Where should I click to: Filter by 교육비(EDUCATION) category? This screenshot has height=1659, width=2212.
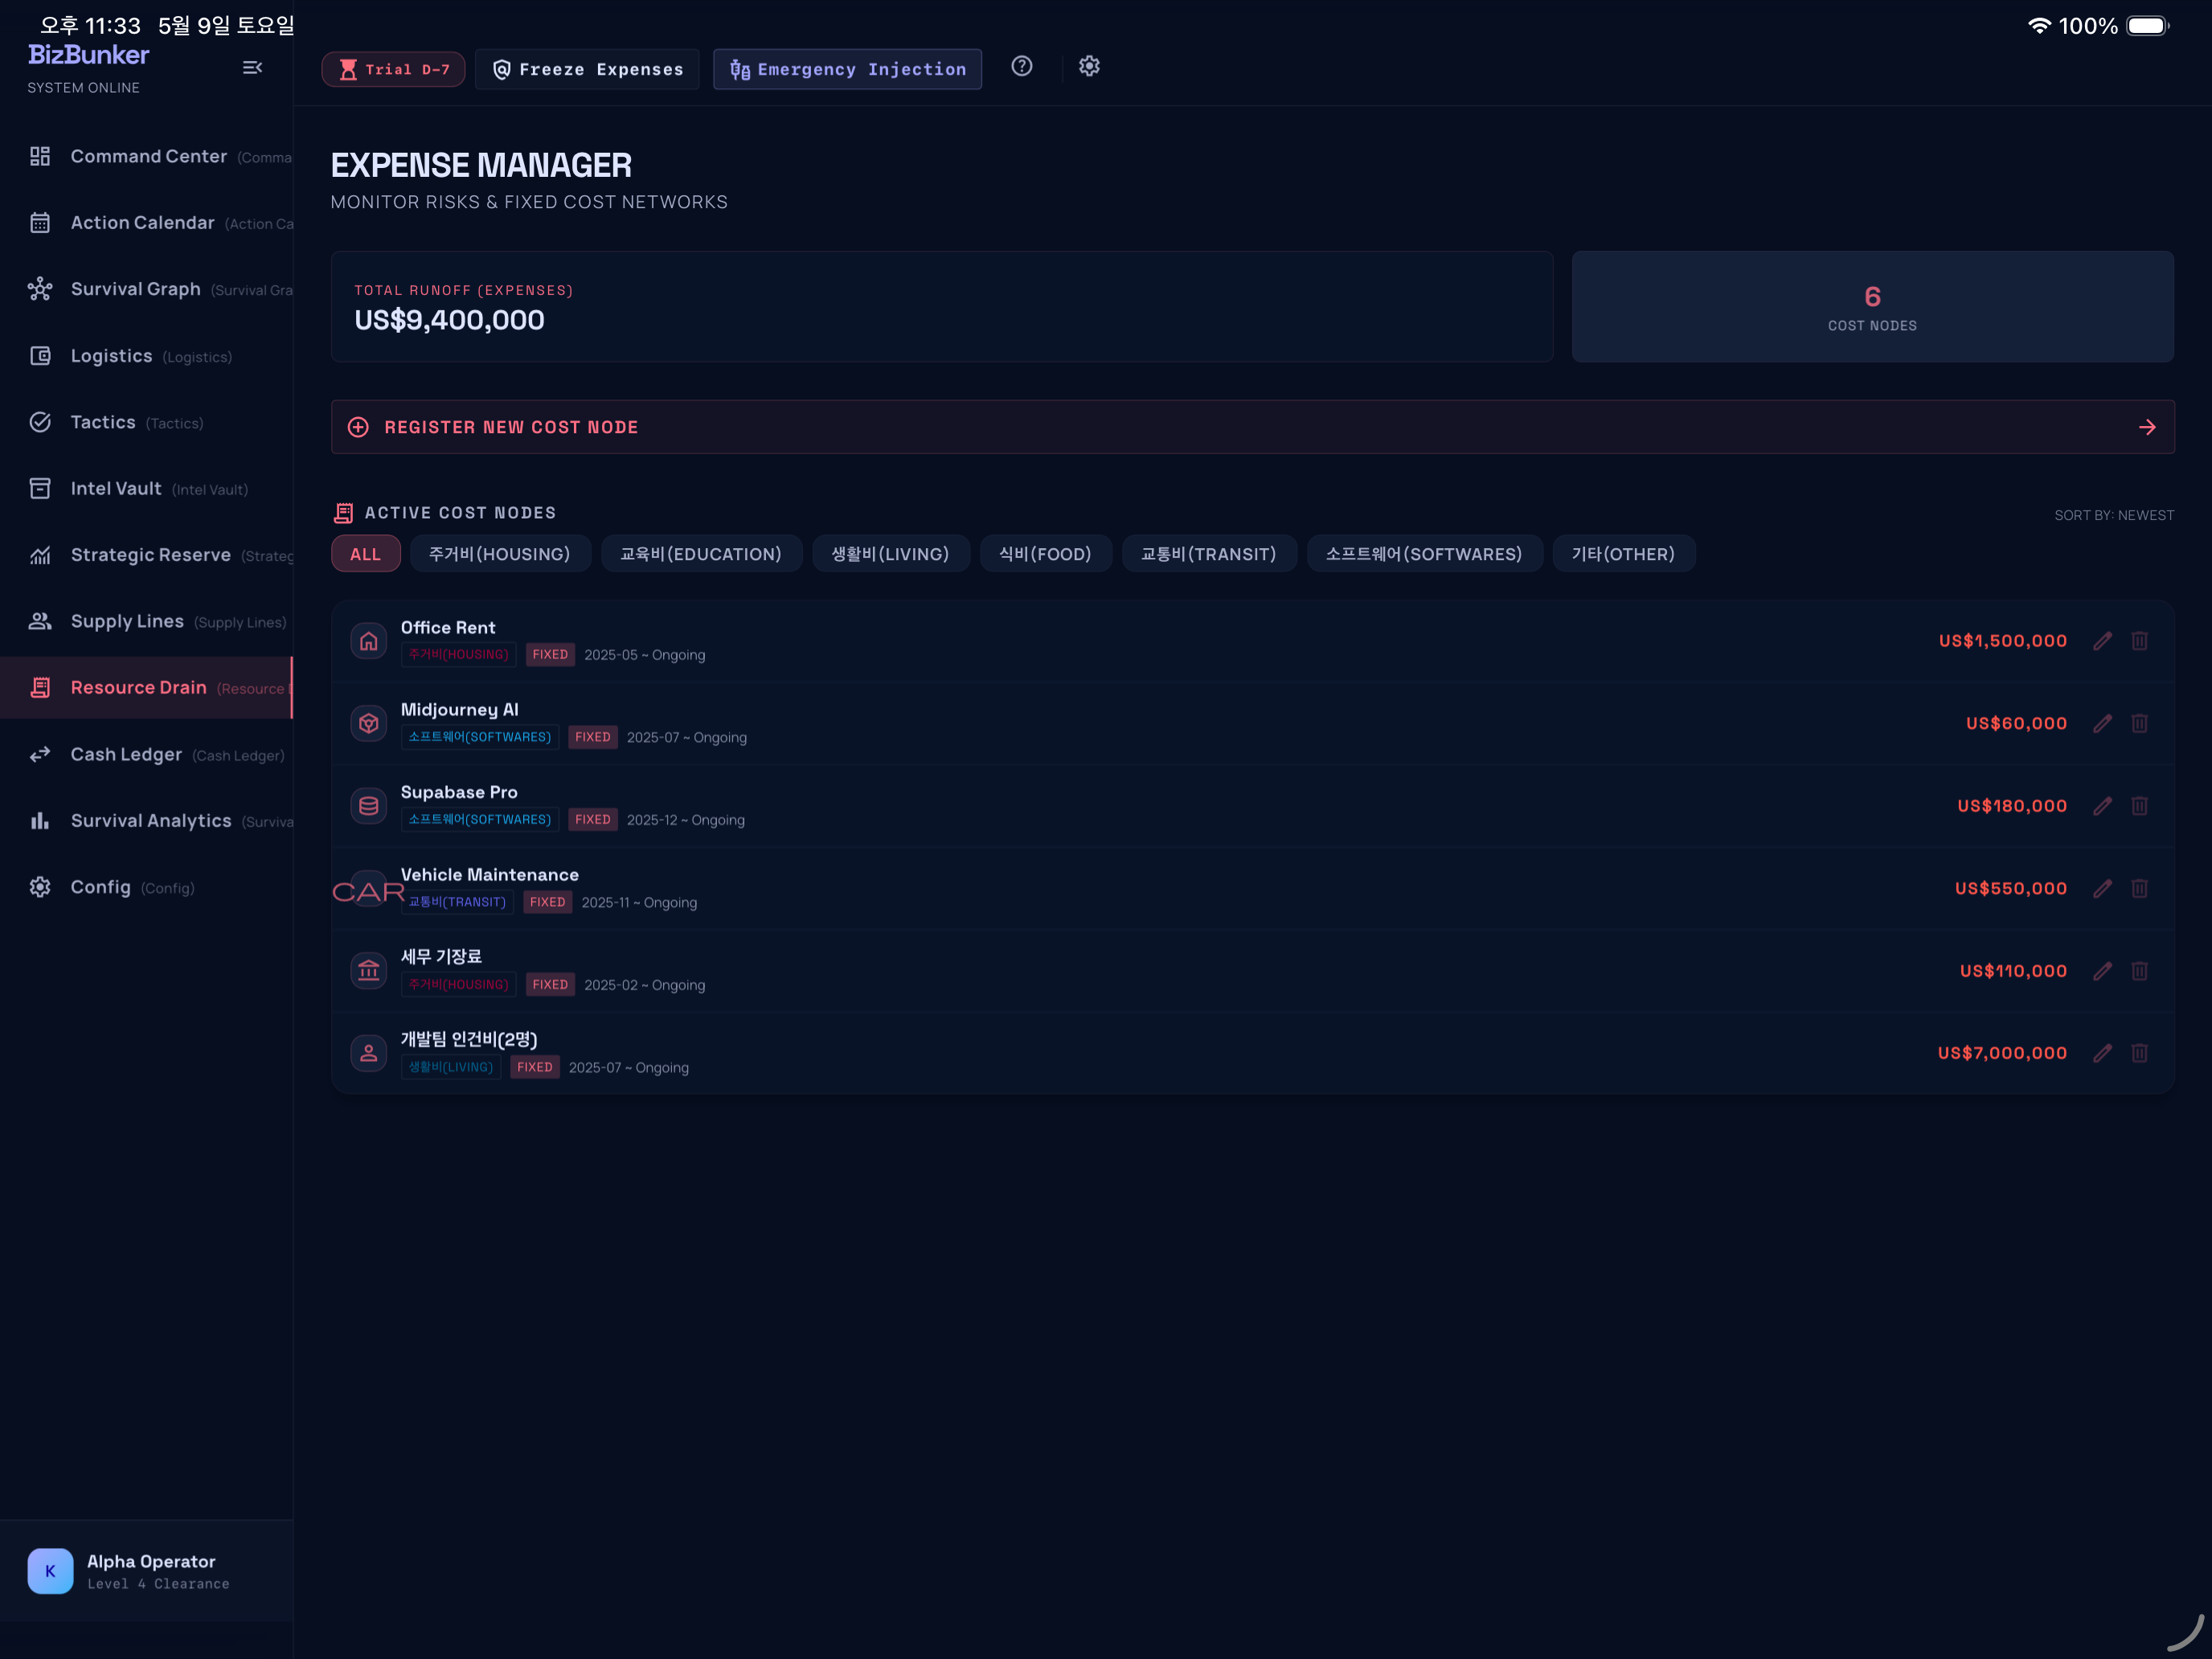tap(701, 554)
